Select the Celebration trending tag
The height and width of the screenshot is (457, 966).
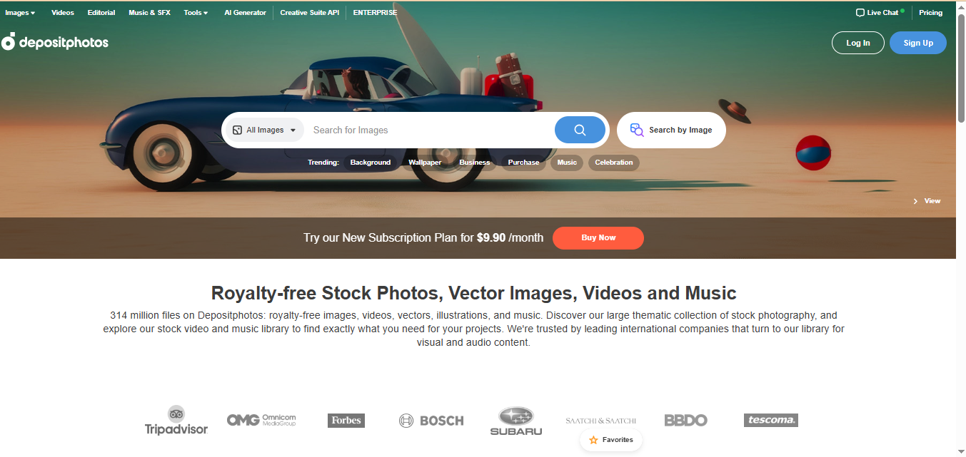(614, 163)
